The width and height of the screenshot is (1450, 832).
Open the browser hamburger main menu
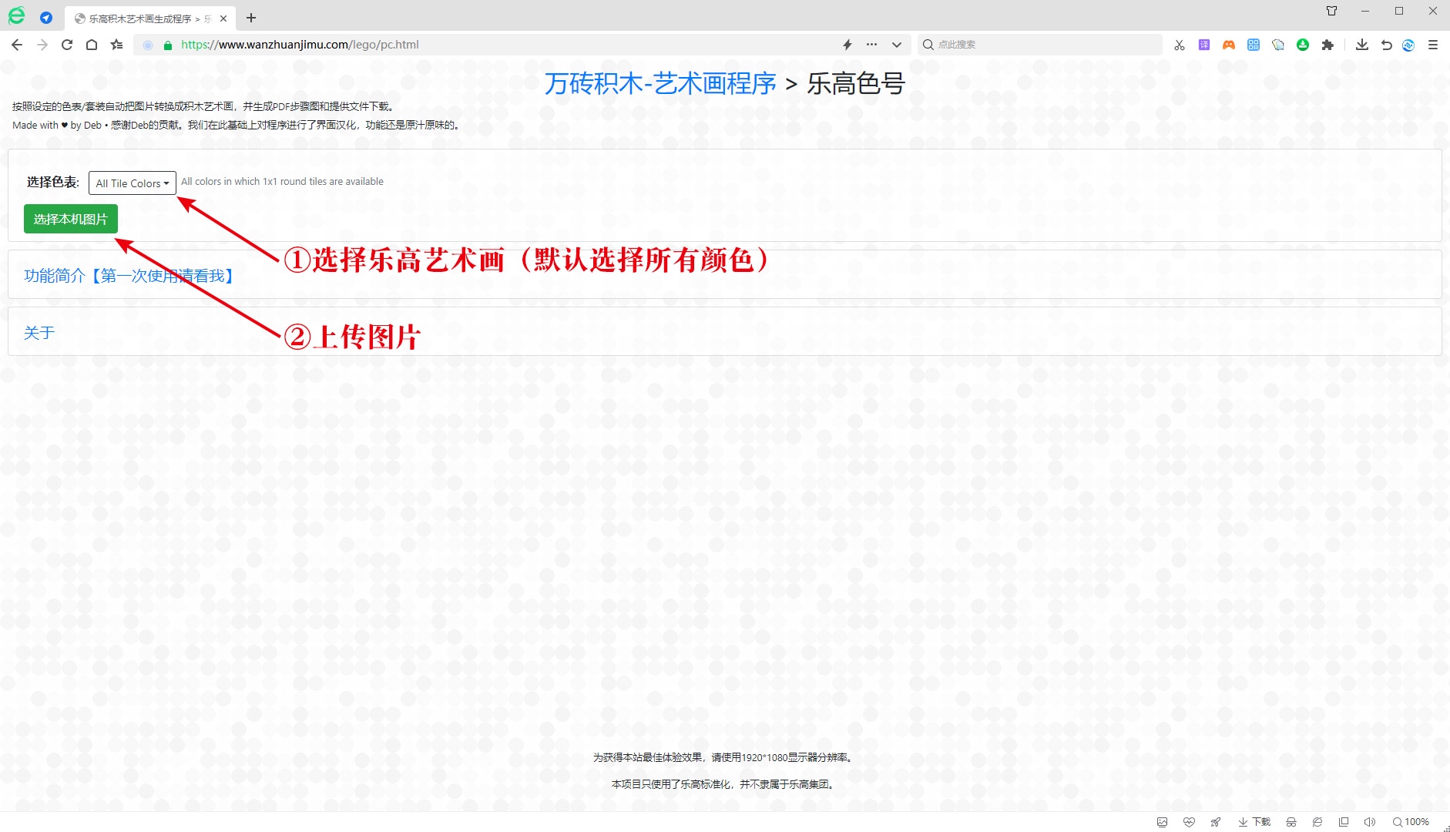pyautogui.click(x=1433, y=45)
